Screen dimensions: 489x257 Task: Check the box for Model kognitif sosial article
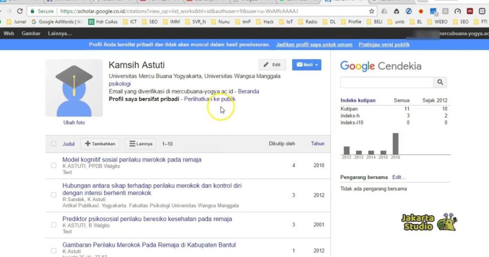53,165
